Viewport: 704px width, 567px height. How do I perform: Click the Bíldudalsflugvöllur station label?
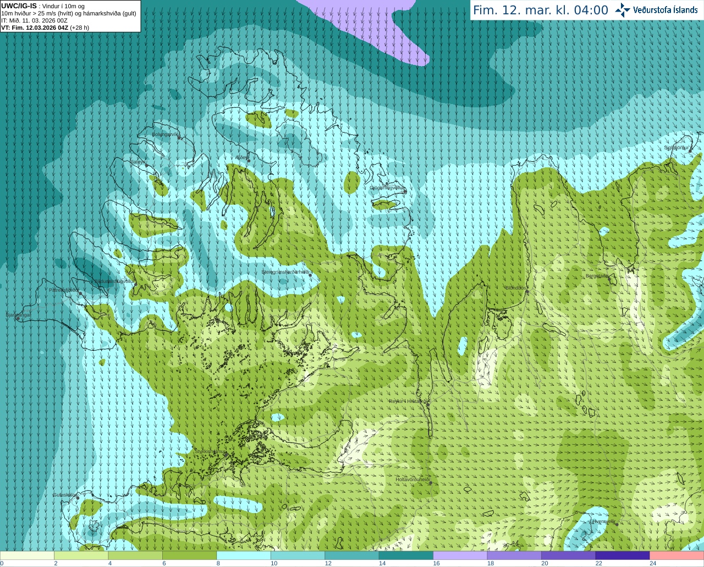pyautogui.click(x=114, y=281)
